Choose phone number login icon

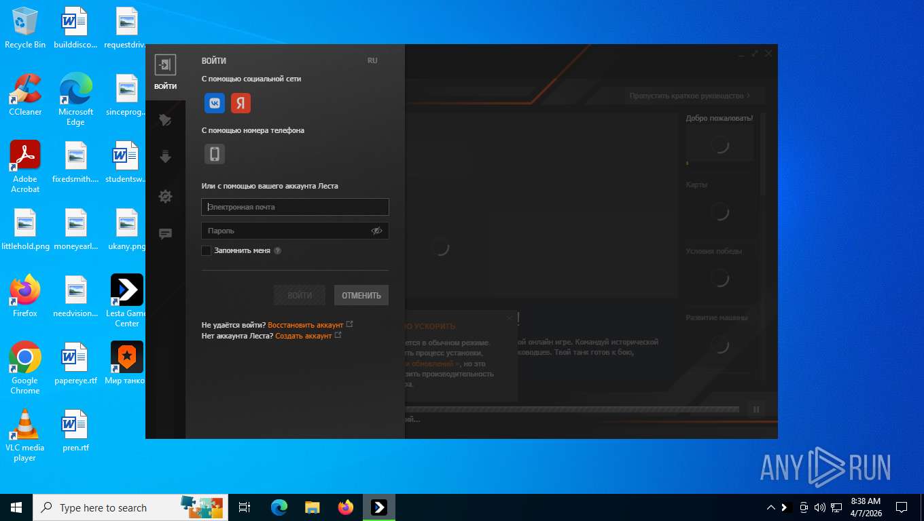click(215, 154)
